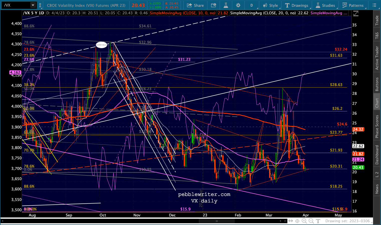The width and height of the screenshot is (381, 225).
Task: Click the 21.82 red price bubble
Action: (x=358, y=154)
